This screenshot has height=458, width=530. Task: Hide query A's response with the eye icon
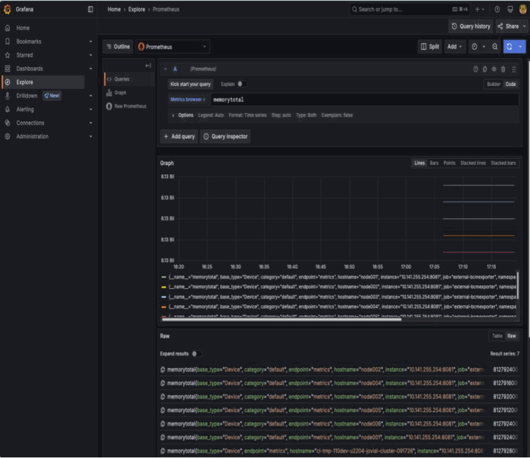[494, 69]
